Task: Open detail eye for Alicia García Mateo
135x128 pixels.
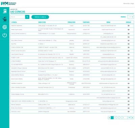Action: [129, 79]
